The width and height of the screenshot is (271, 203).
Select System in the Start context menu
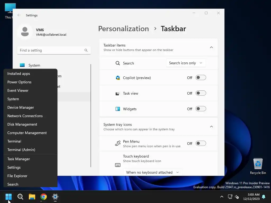(x=30, y=99)
